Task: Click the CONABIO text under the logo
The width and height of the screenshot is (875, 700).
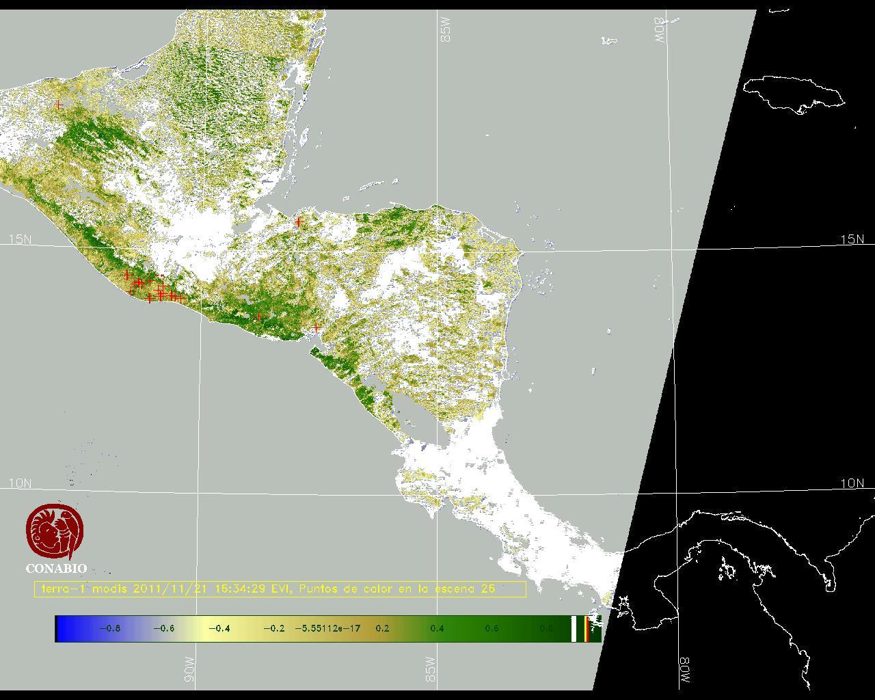Action: pos(56,569)
